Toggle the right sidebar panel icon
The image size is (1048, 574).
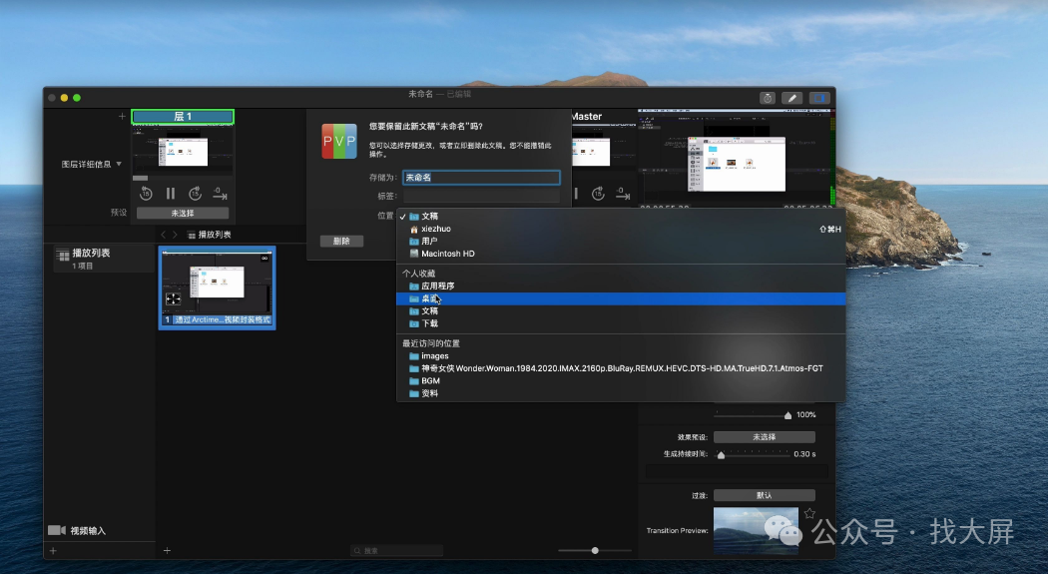tap(819, 98)
